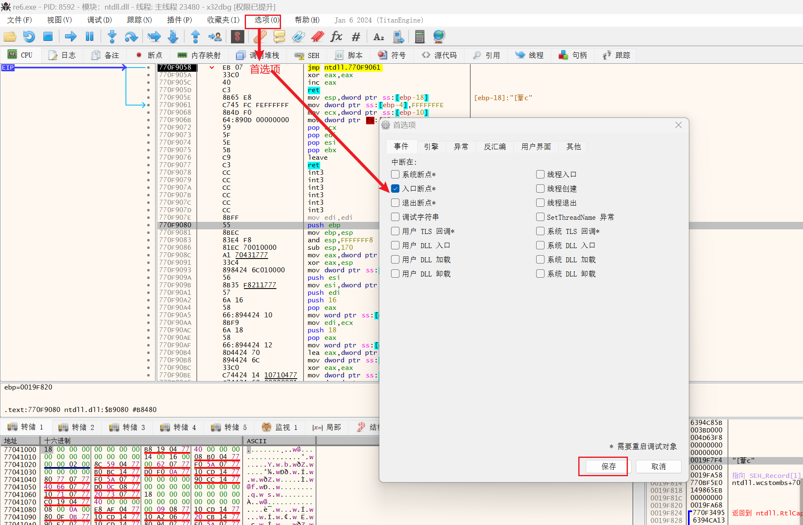This screenshot has width=803, height=525.
Task: Click the step over icon
Action: [x=131, y=37]
